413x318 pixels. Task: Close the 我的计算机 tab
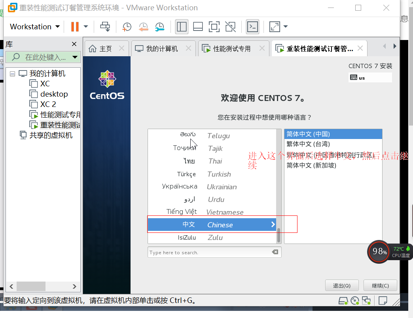point(188,48)
